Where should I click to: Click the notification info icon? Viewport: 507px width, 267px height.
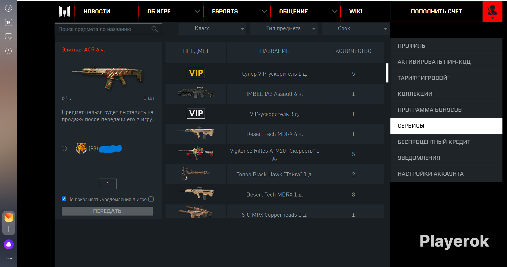[151, 199]
